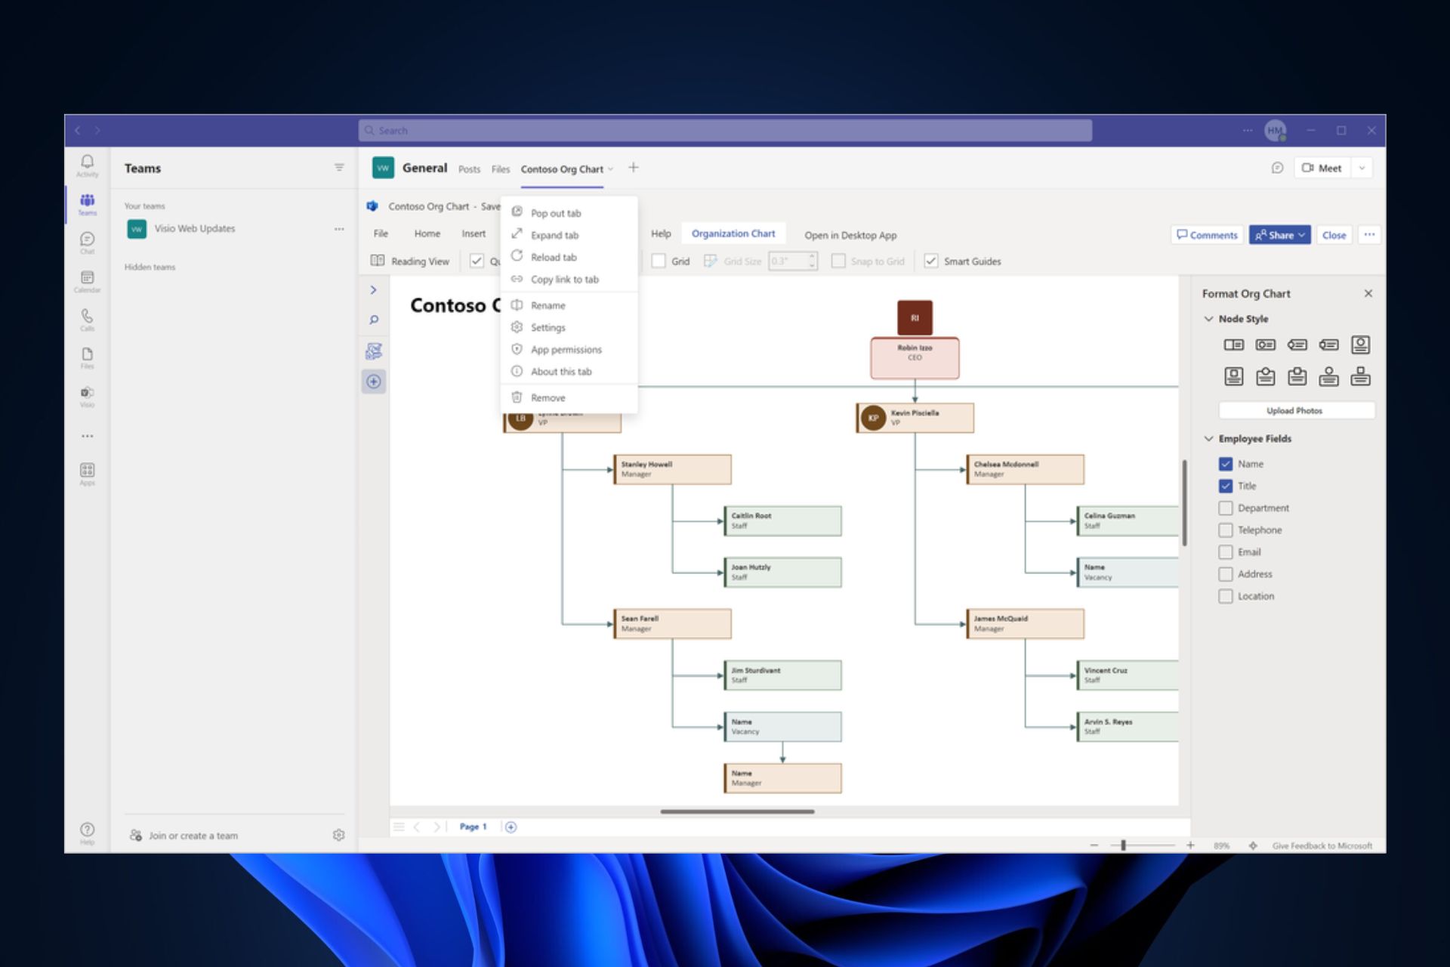This screenshot has height=967, width=1450.
Task: Click Open in Desktop App
Action: coord(850,235)
